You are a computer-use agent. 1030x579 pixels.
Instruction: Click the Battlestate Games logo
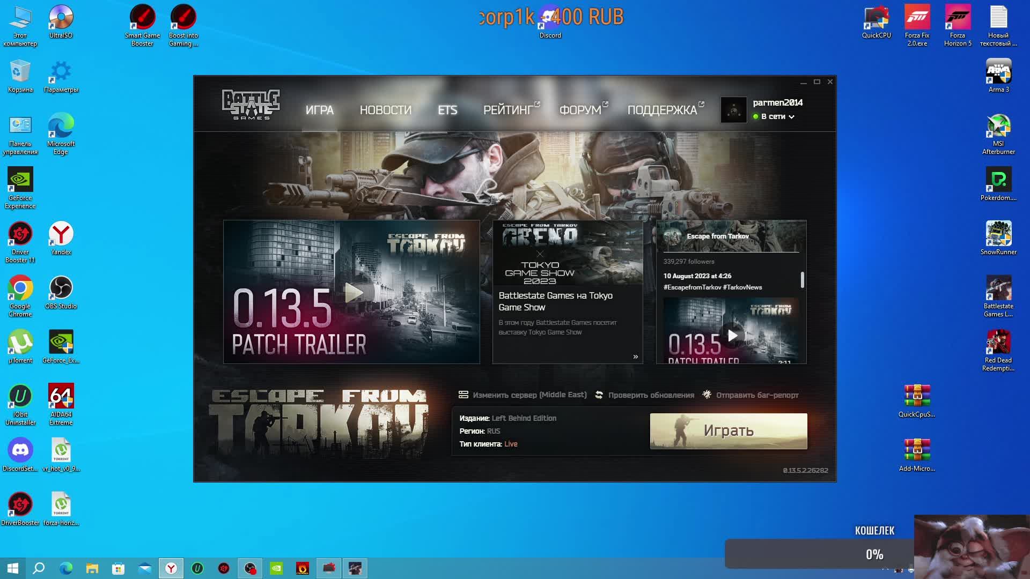251,105
